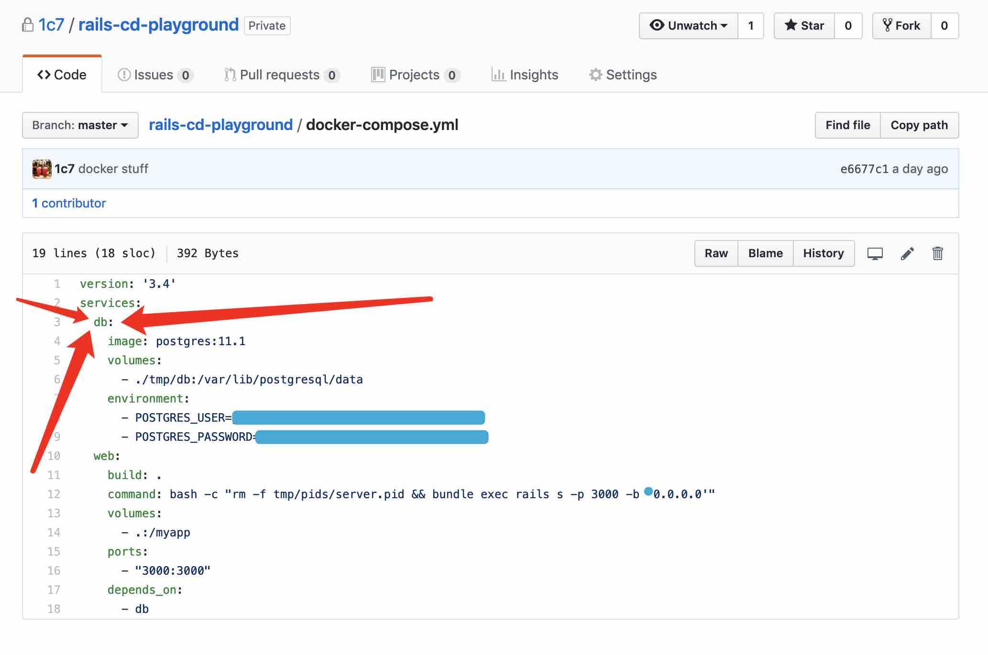Click the blue redaction bar over POSTGRES_USER
The image size is (988, 655).
(358, 417)
